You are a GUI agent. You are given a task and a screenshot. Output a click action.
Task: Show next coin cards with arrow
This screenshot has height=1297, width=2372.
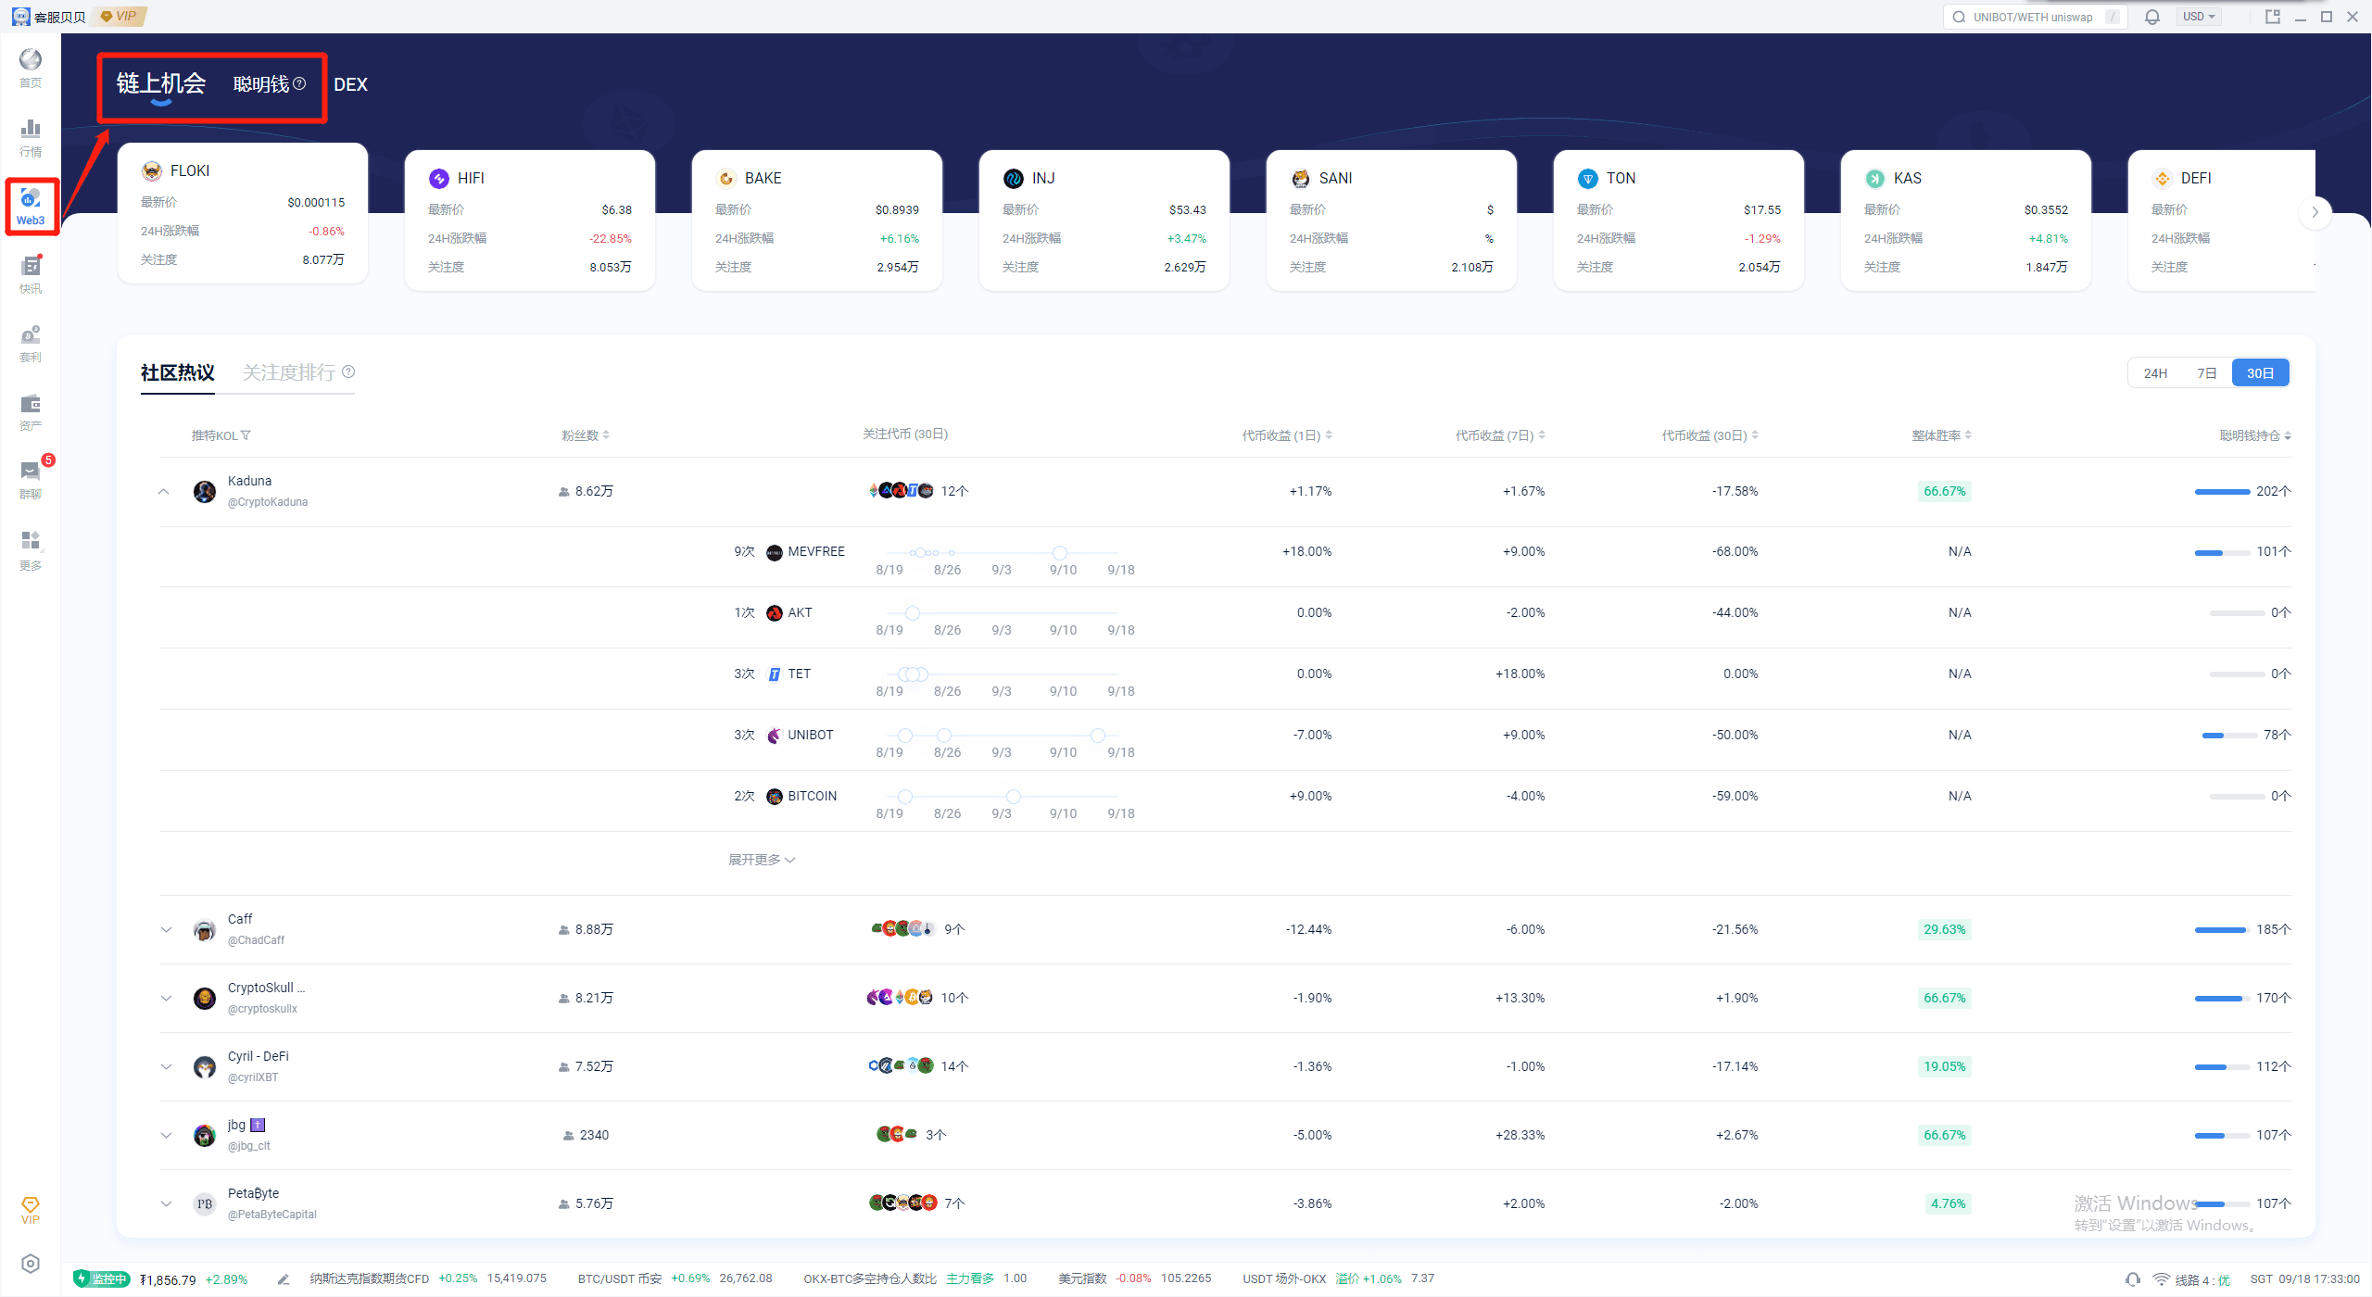coord(2315,212)
